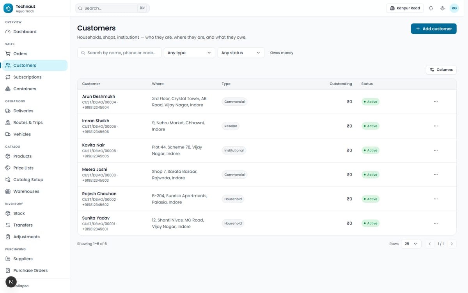Click the top Search bar
The width and height of the screenshot is (468, 293).
tap(112, 8)
